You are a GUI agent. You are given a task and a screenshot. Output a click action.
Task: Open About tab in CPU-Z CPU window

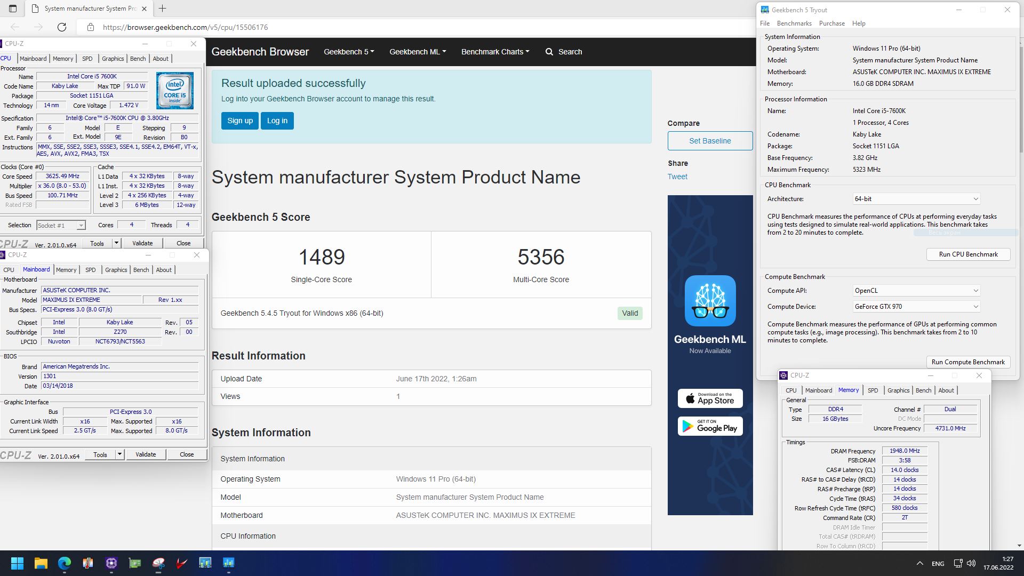(161, 59)
